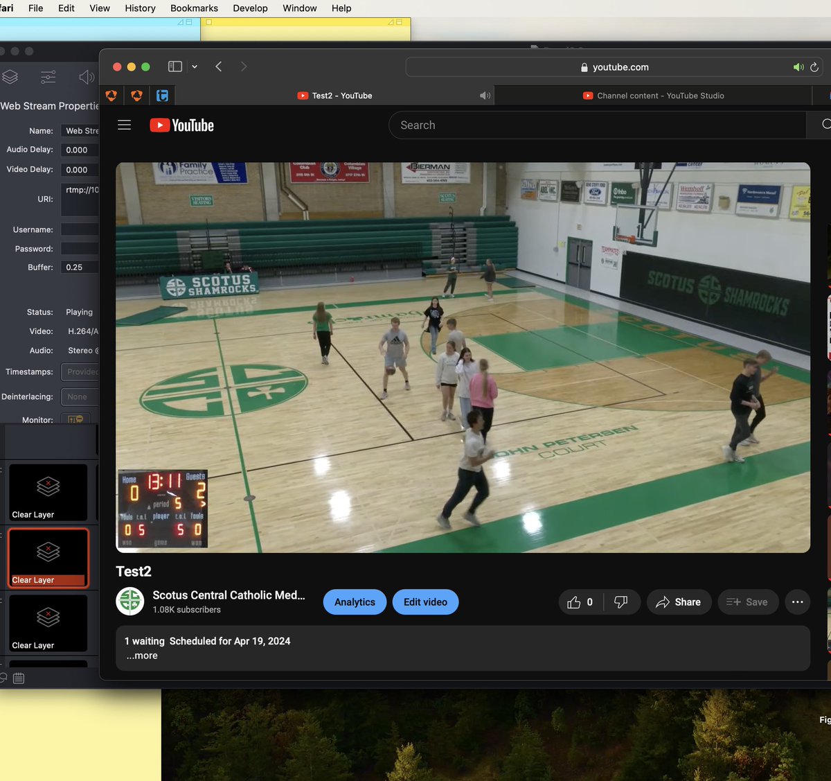Image resolution: width=831 pixels, height=781 pixels.
Task: Edit the Buffer value 0.25
Action: [80, 267]
